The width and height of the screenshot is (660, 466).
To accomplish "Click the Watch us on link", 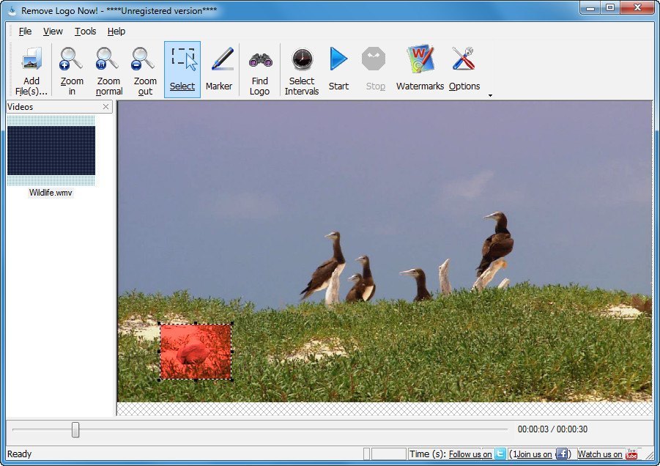I will pos(600,454).
